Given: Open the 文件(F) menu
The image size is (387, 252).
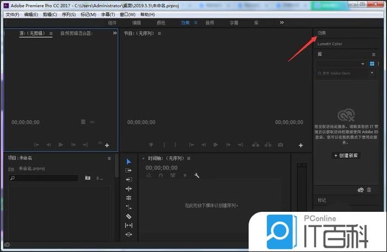Looking at the screenshot, I should tap(12, 14).
